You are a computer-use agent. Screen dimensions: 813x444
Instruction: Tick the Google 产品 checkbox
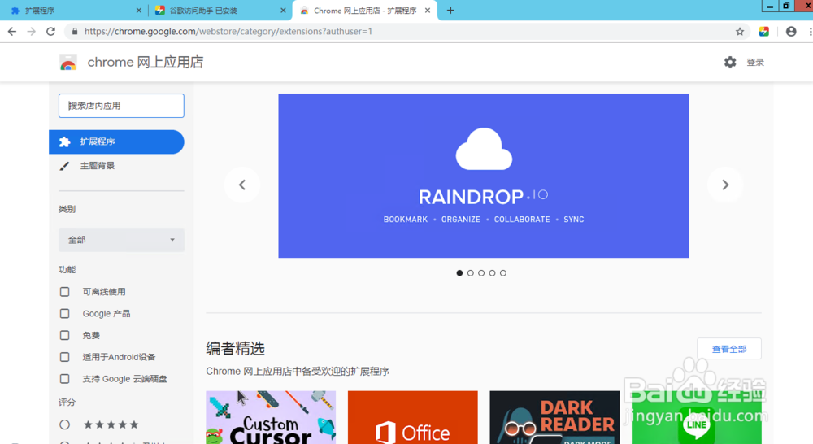click(64, 314)
